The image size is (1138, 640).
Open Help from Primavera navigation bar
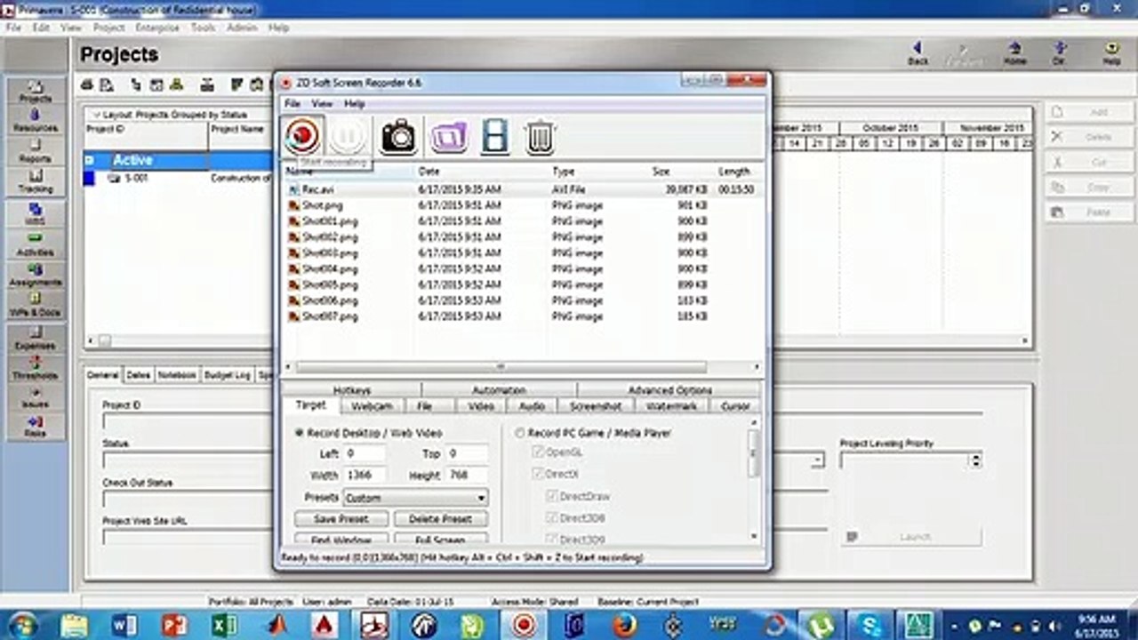point(1111,53)
